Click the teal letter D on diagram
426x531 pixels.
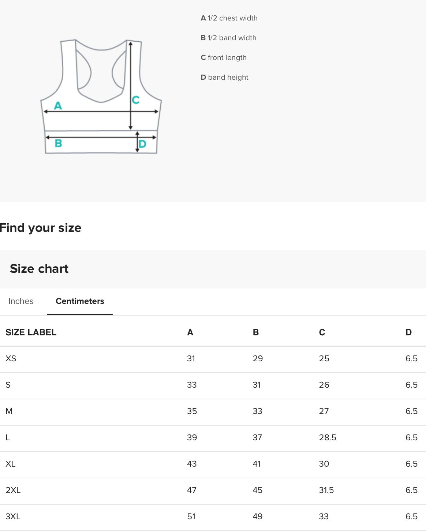click(142, 144)
